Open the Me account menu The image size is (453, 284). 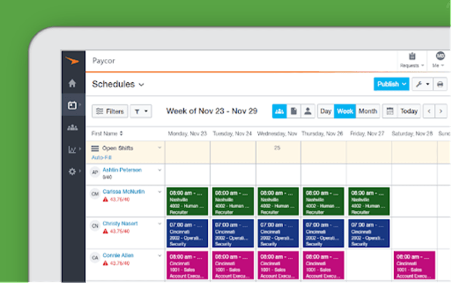[x=438, y=59]
